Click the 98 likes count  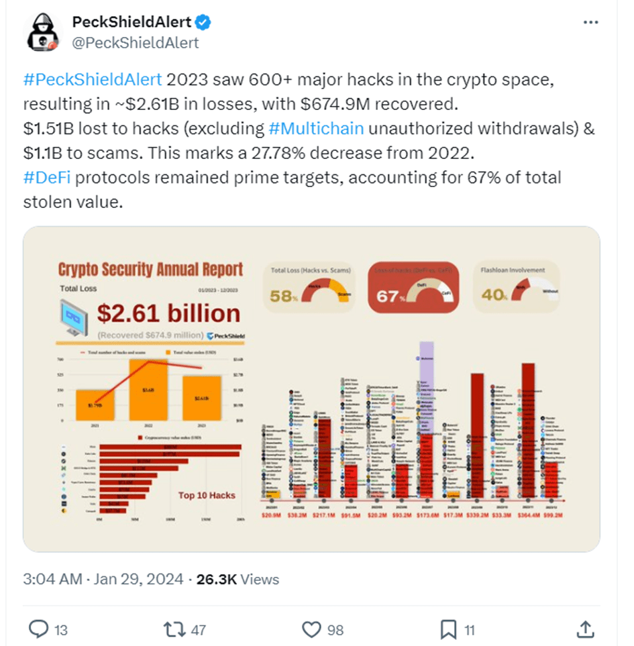[334, 630]
